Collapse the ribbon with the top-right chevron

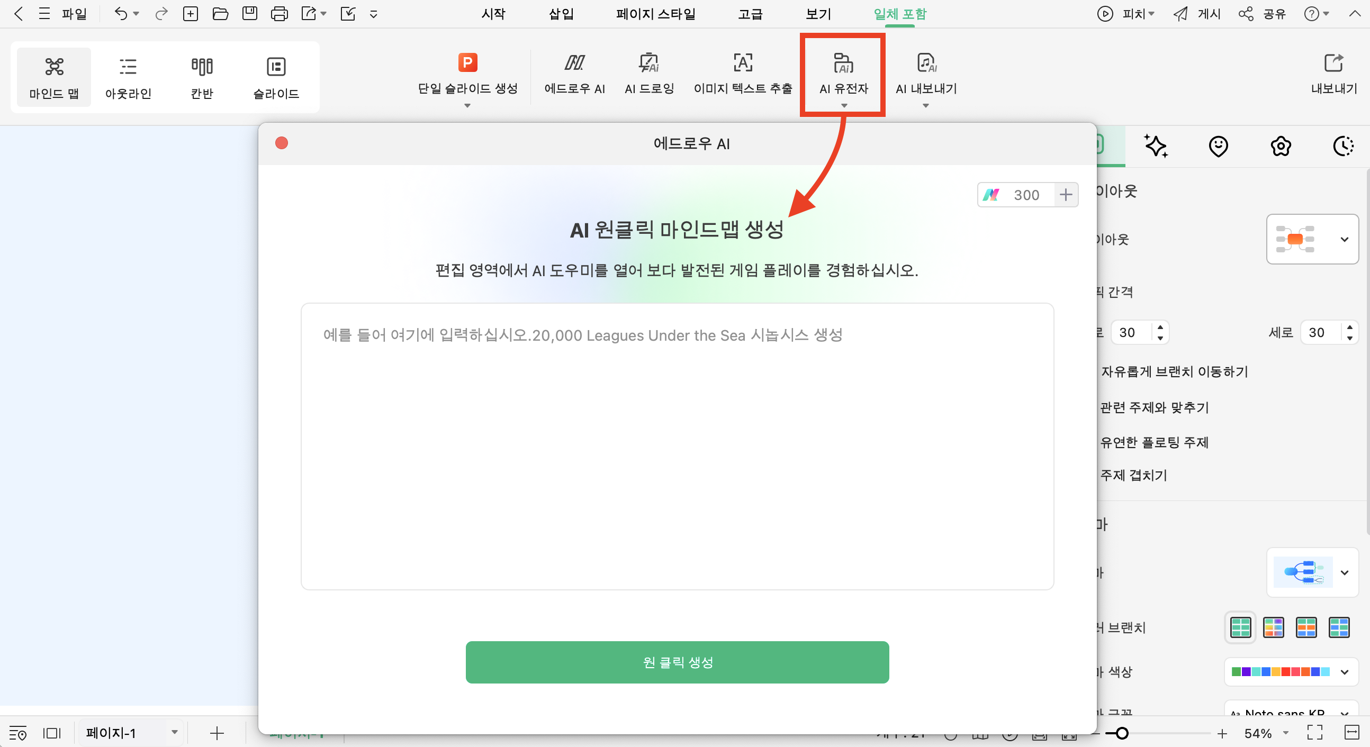click(1355, 14)
